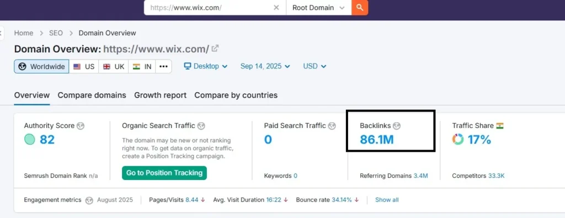Viewport: 565px width, 218px height.
Task: Switch to UK database
Action: coord(114,67)
